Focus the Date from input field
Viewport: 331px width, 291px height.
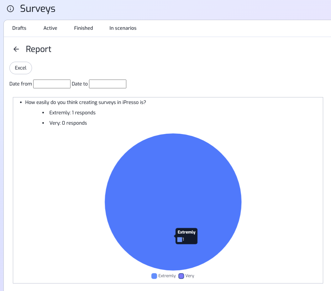point(52,84)
